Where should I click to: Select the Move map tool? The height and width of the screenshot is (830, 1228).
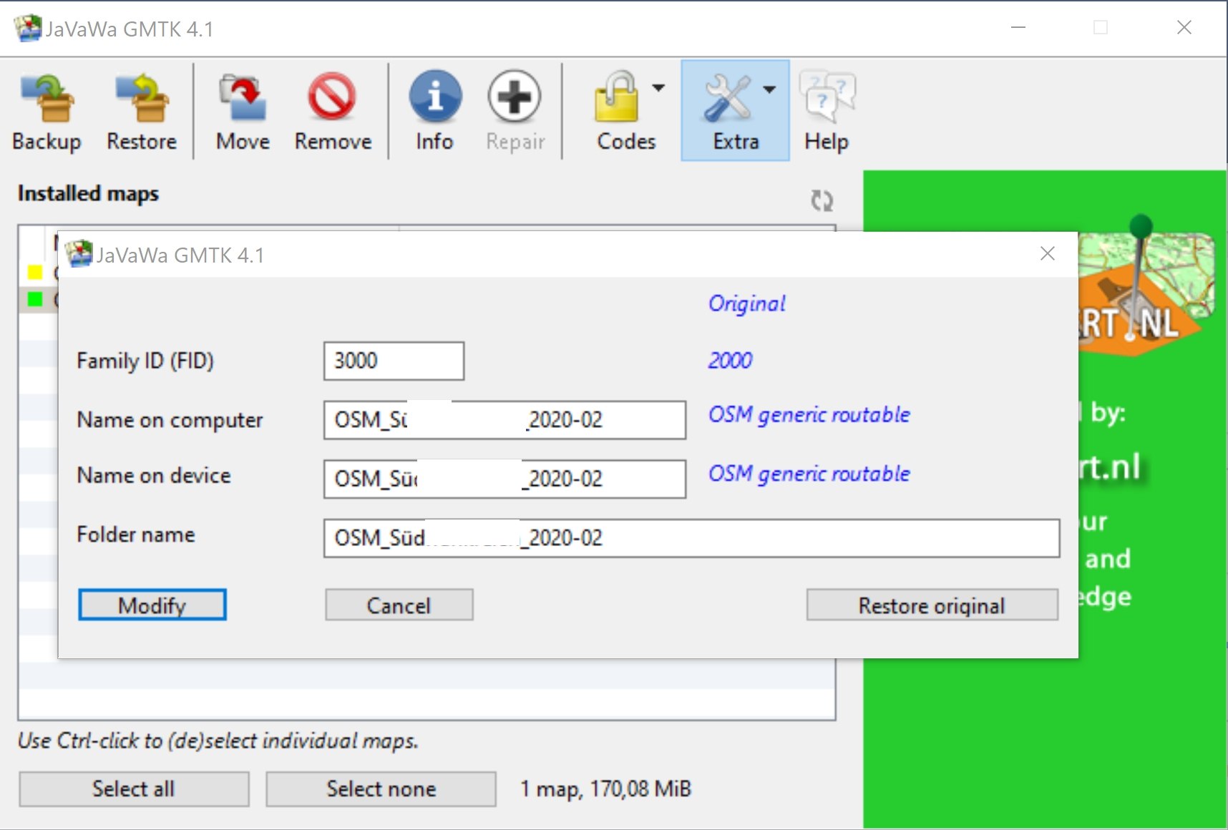point(243,98)
